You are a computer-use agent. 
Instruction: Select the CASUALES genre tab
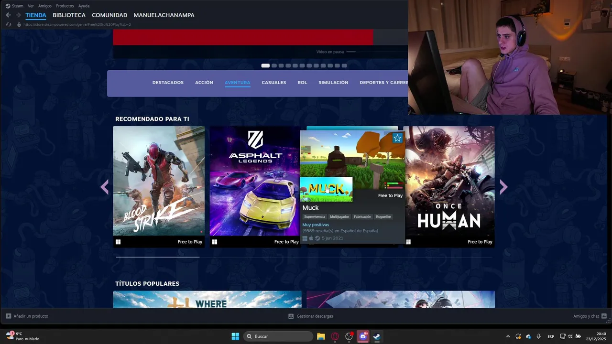[274, 83]
